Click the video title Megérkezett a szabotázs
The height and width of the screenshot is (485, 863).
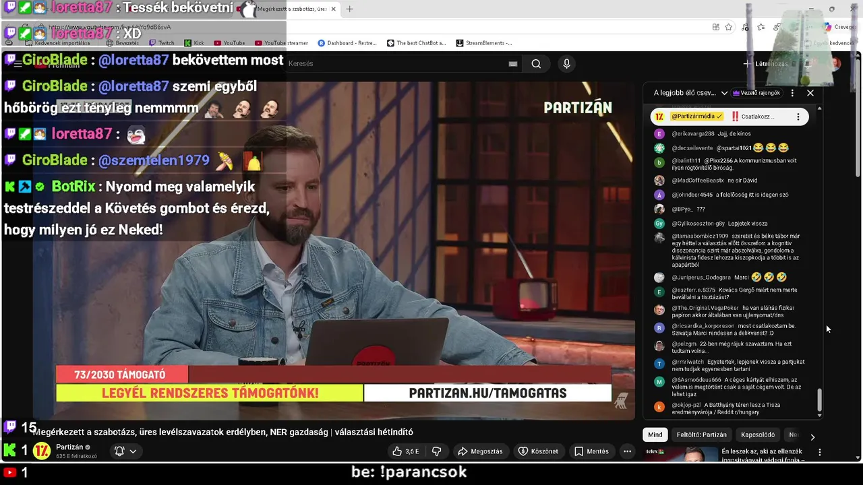pos(223,432)
